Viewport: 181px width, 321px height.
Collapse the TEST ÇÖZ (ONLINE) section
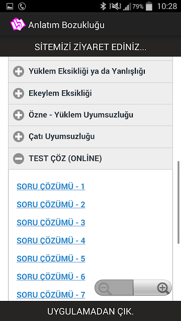[90, 158]
